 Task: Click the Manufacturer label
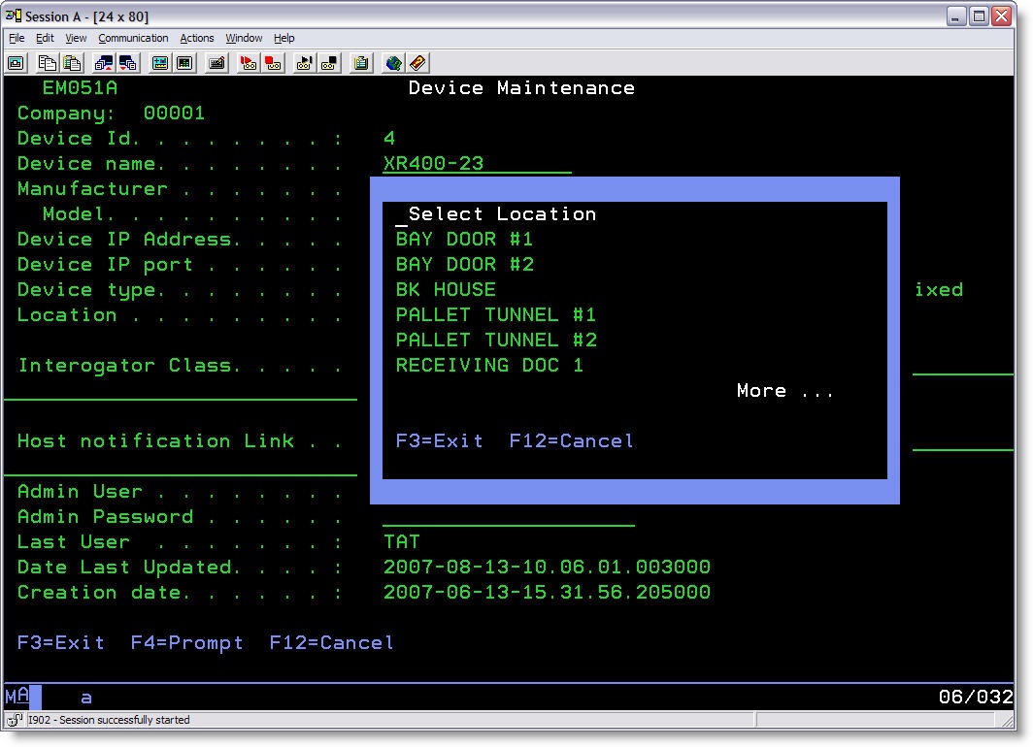coord(92,189)
